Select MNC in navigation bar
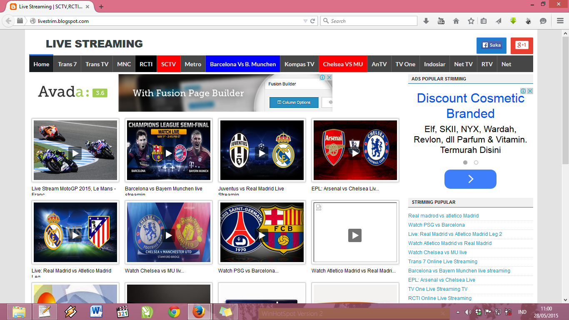This screenshot has height=320, width=569. (124, 64)
